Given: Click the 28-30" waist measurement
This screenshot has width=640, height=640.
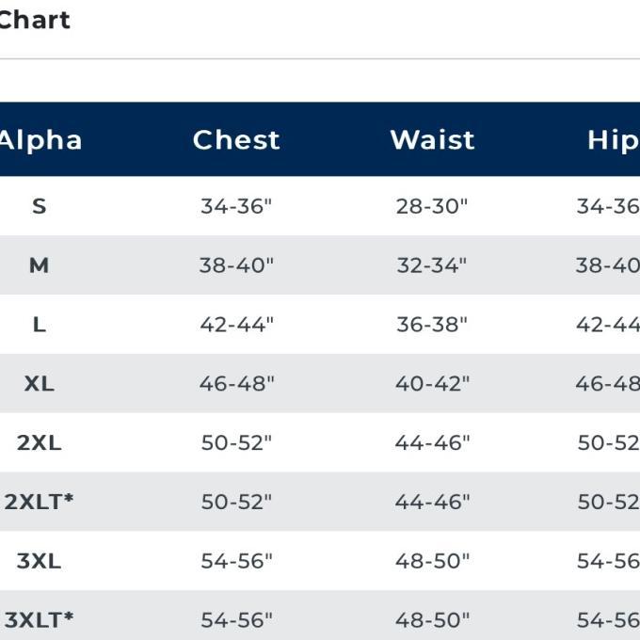Looking at the screenshot, I should click(x=432, y=206).
